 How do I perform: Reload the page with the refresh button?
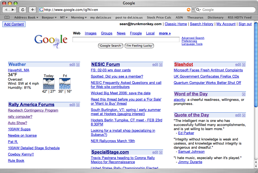22,10
